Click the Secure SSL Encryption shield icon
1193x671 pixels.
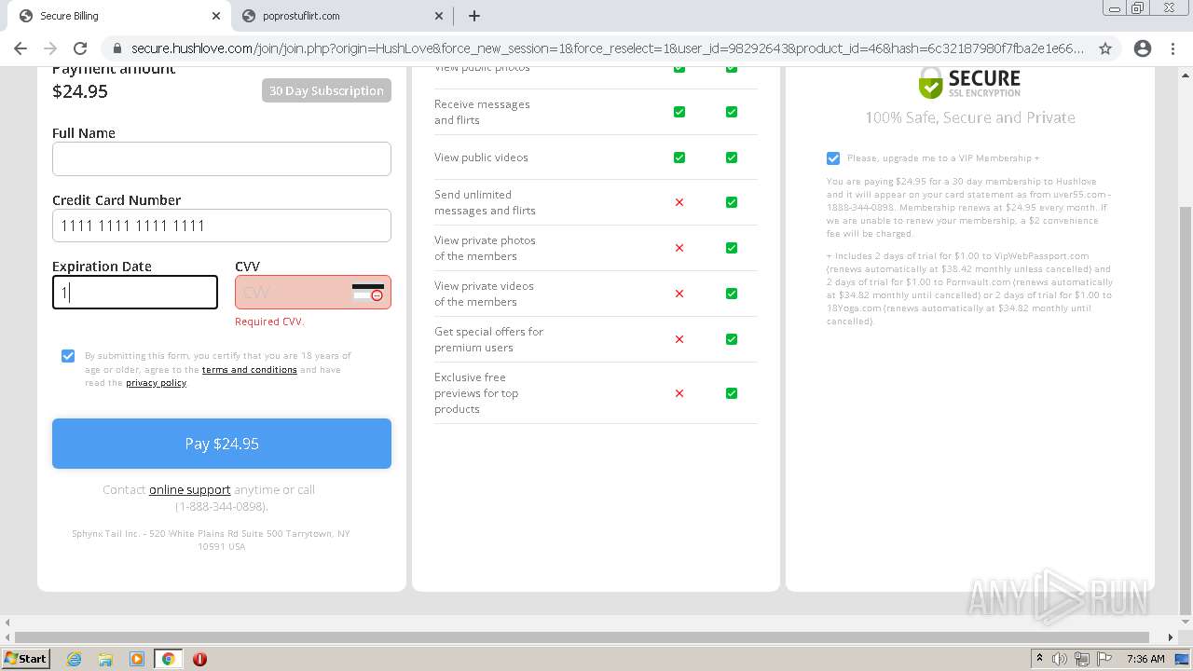930,83
